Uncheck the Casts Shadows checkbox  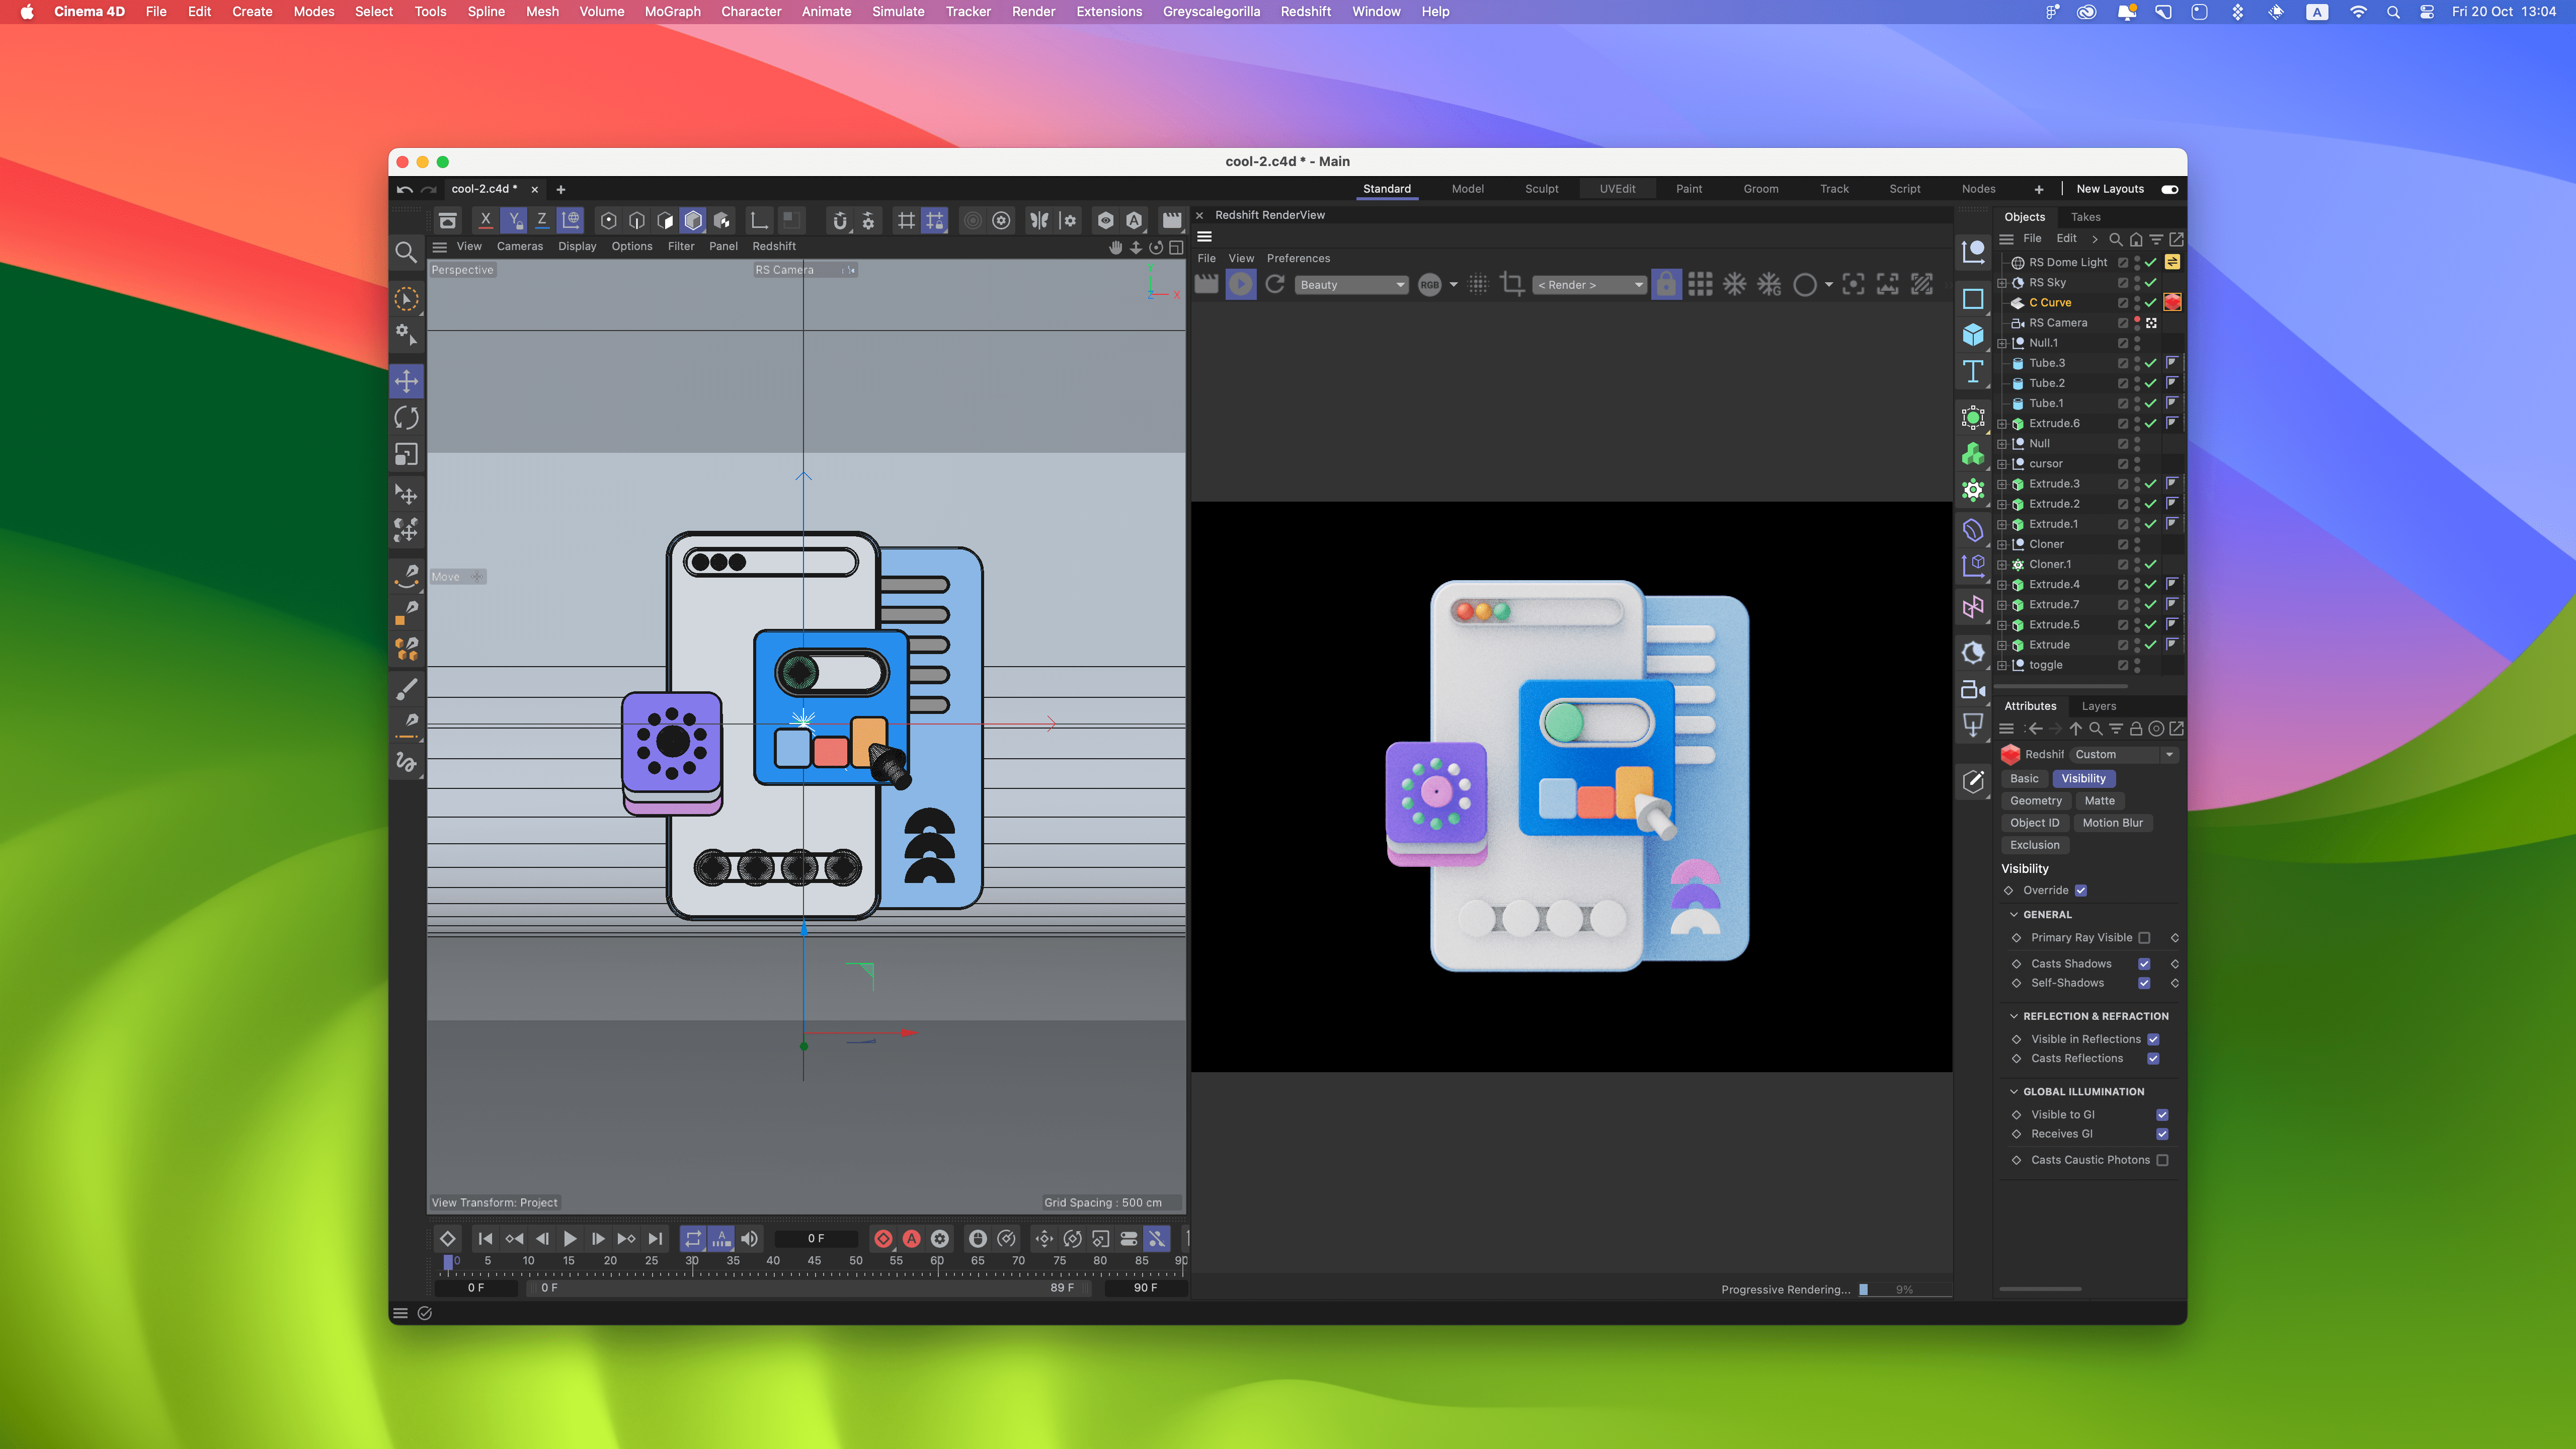(2144, 964)
